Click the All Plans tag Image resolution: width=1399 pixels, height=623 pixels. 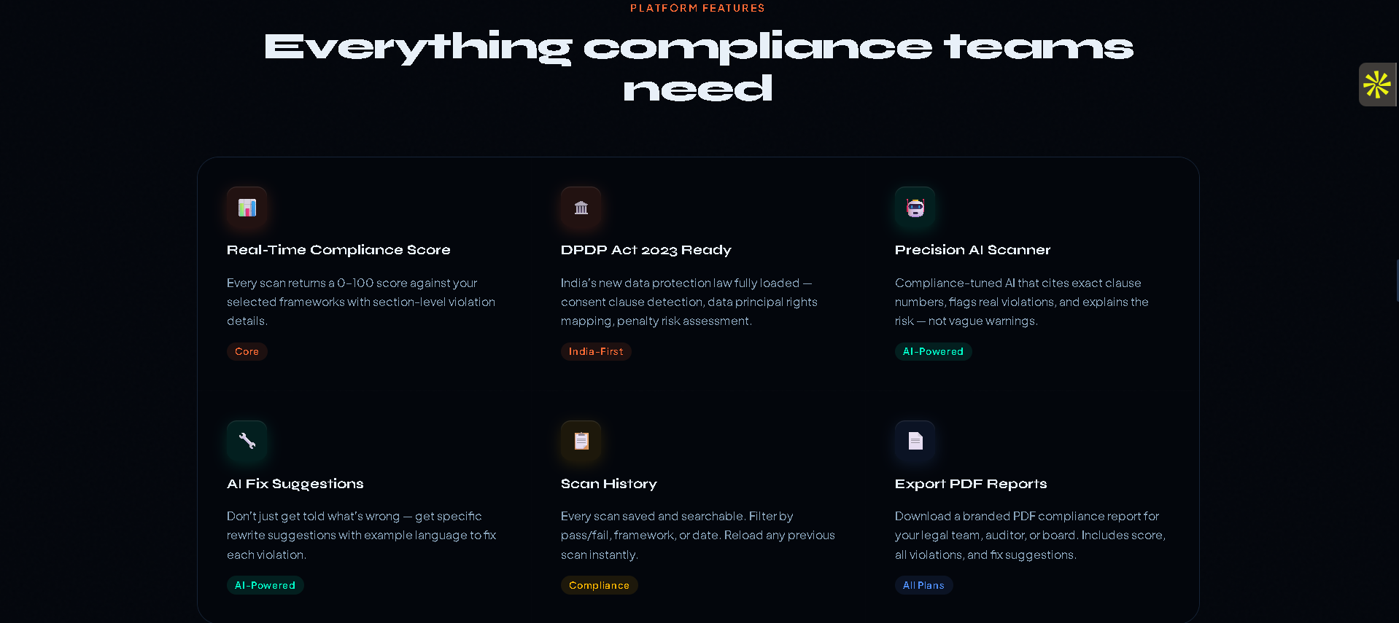coord(923,585)
